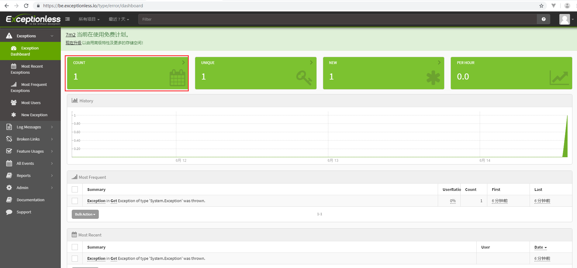Click the First 6 分钟前 timestamp

click(500, 201)
